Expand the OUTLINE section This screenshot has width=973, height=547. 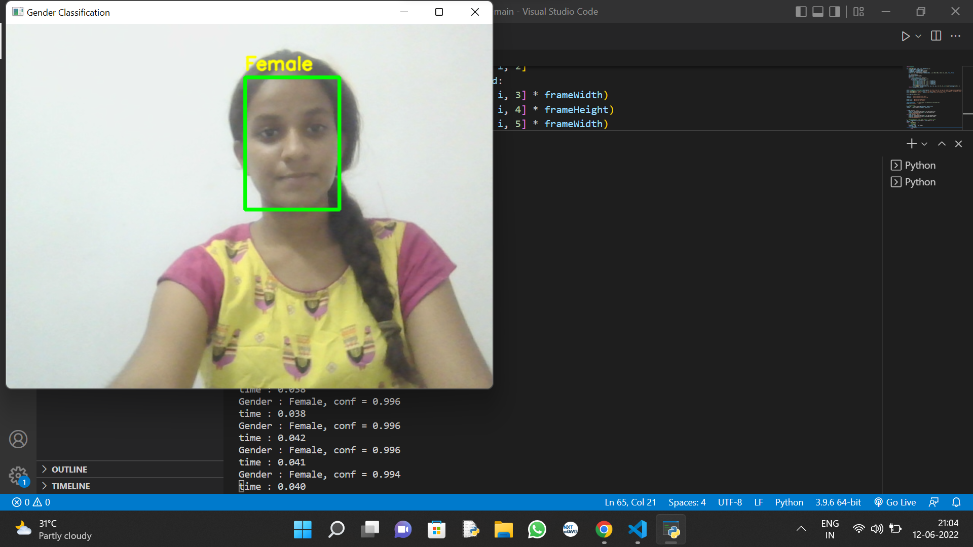(69, 469)
